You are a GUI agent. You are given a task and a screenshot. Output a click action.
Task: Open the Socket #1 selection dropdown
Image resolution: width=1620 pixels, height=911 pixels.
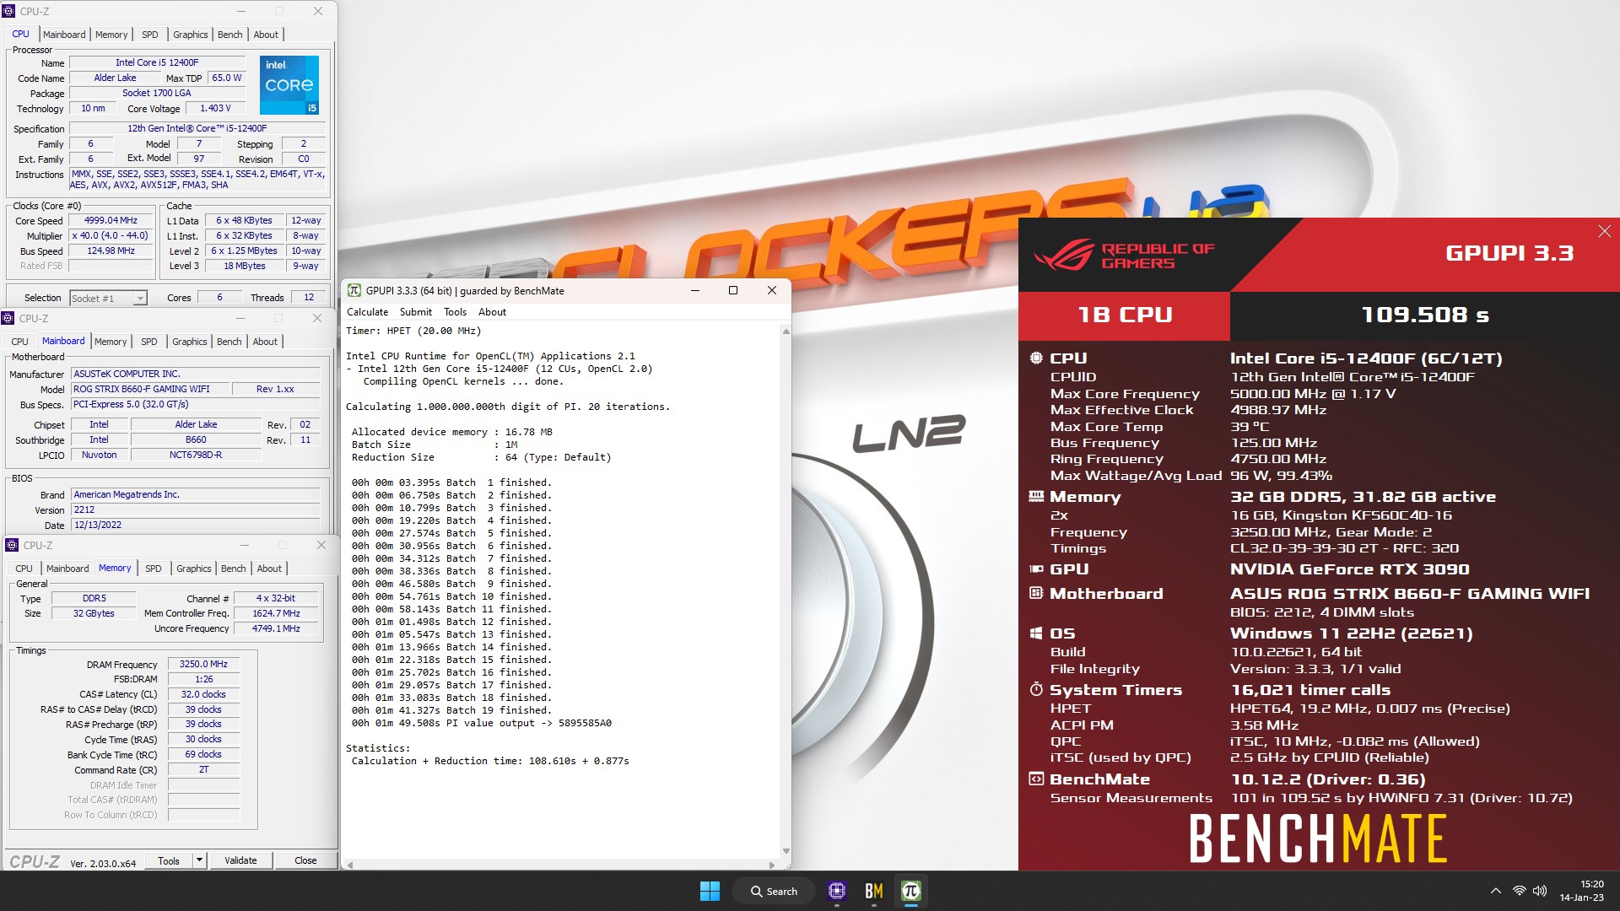coord(108,299)
